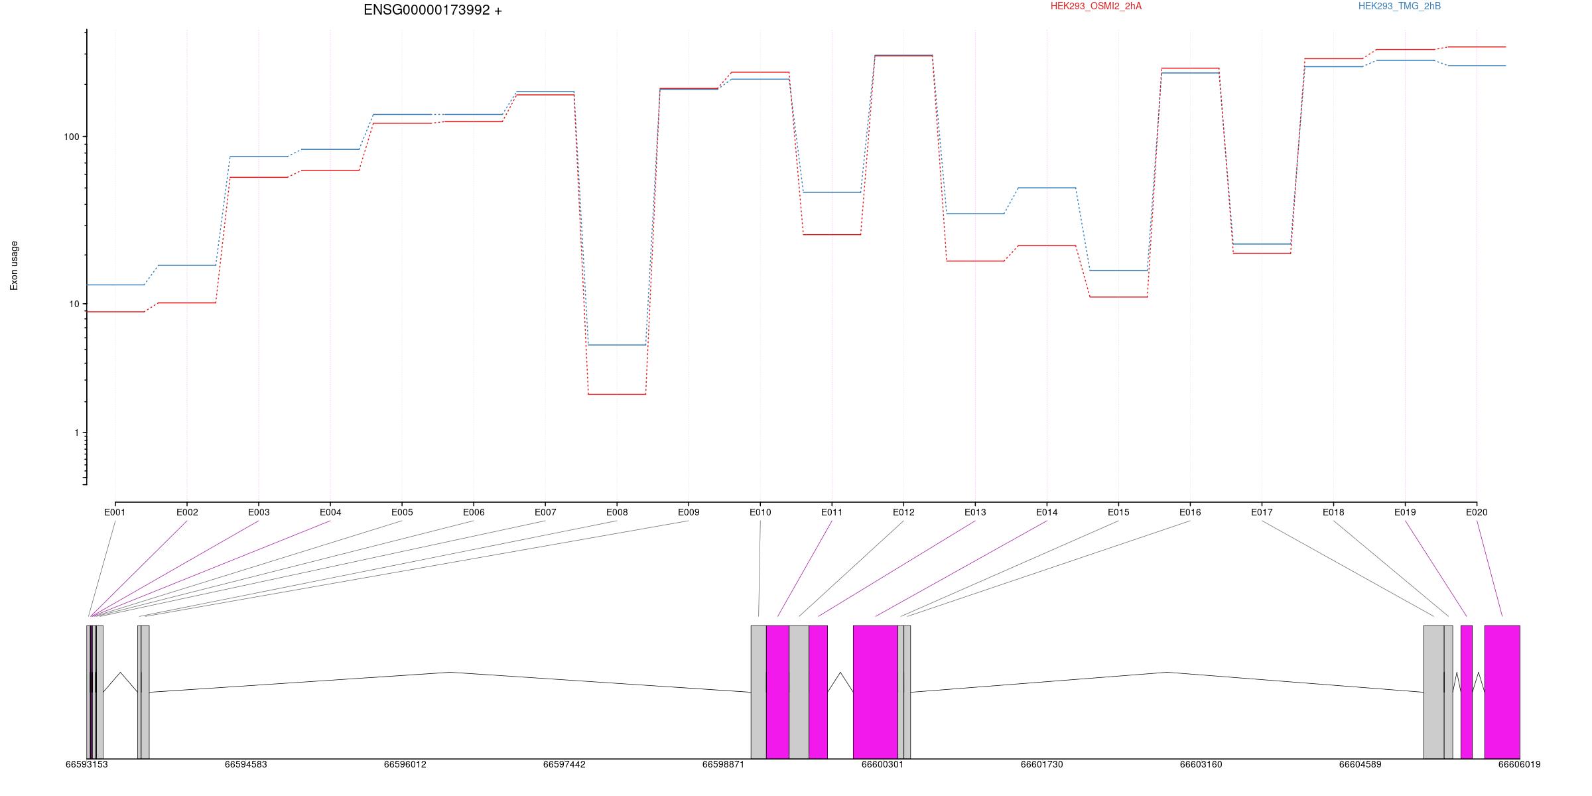Click exon label E011
This screenshot has height=796, width=1592.
point(832,512)
